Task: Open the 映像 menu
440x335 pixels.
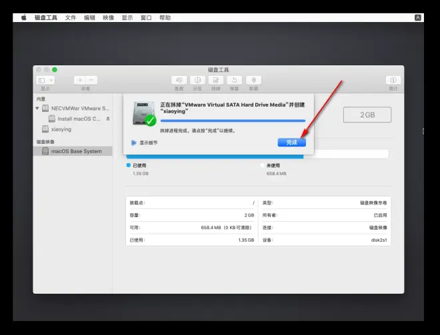Action: click(109, 18)
